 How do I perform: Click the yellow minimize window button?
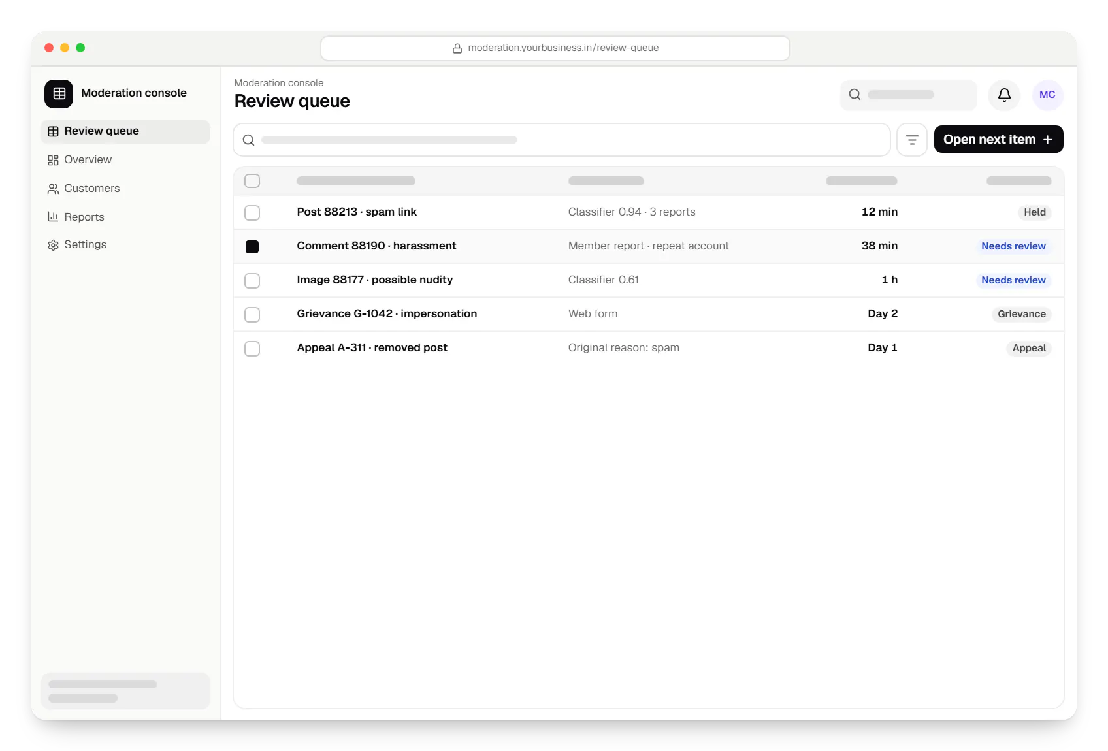65,48
